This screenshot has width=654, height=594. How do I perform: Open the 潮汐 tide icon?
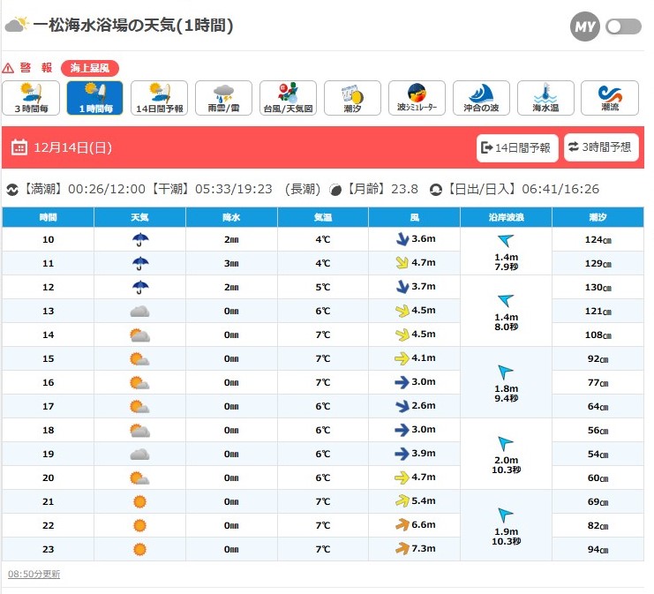click(352, 98)
